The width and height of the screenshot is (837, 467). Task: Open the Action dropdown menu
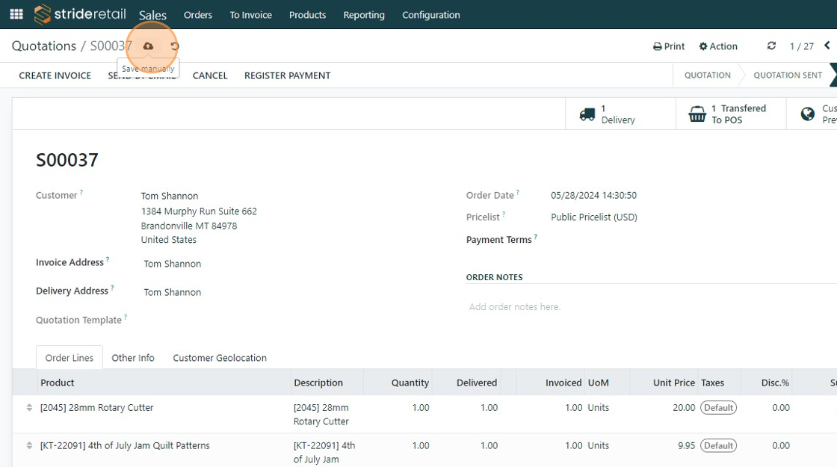coord(718,46)
